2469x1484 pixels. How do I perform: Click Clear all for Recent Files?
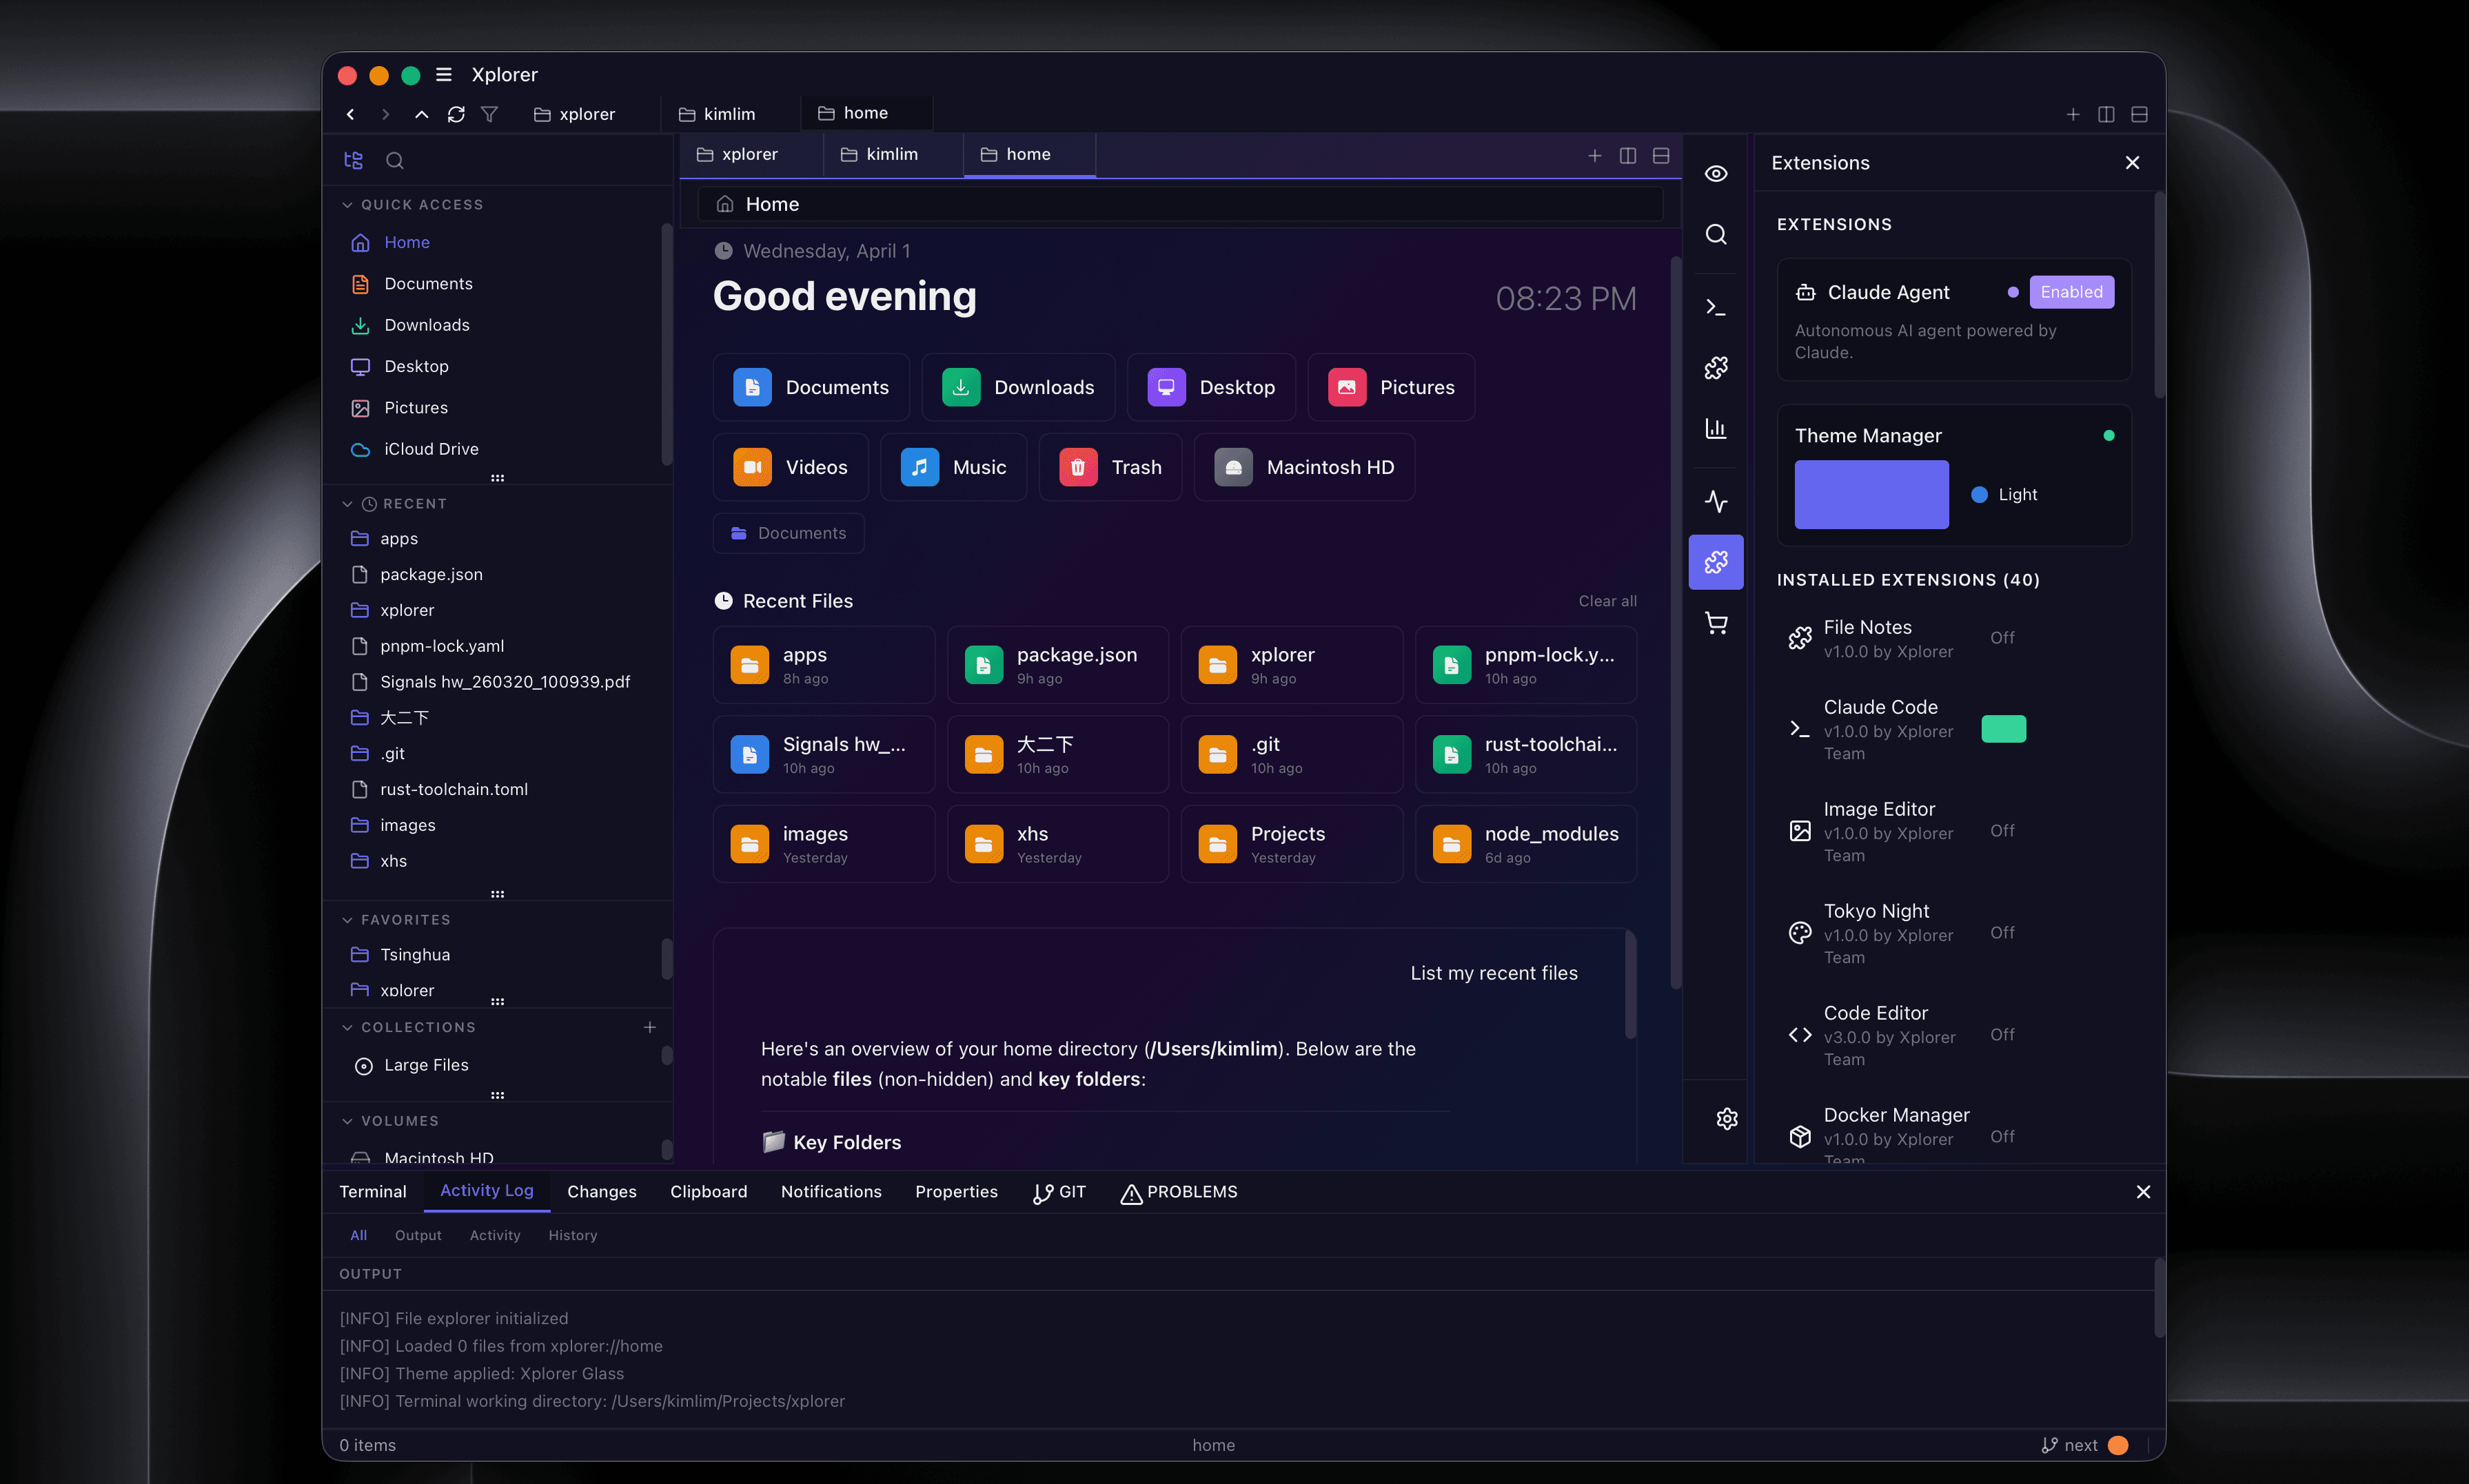coord(1607,600)
